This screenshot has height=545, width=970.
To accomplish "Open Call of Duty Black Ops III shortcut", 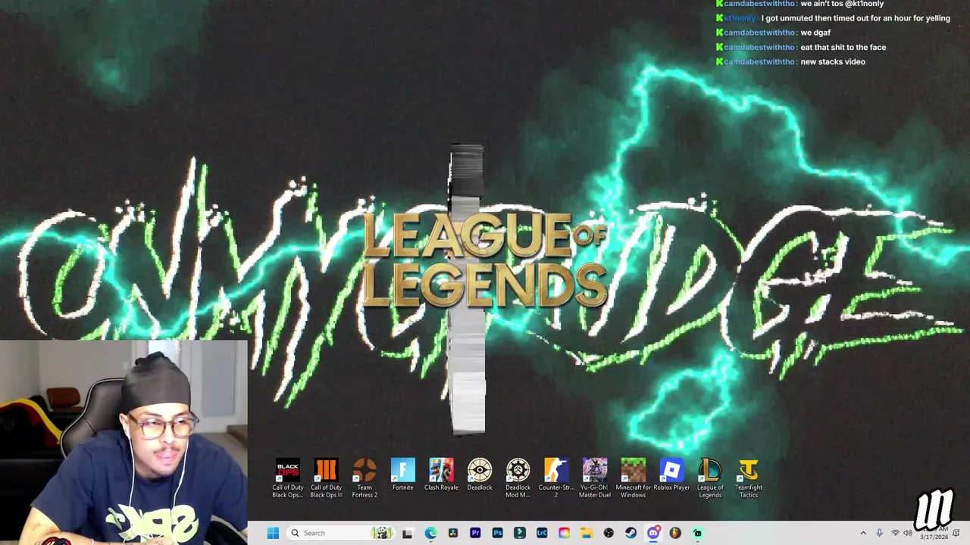I will pyautogui.click(x=326, y=478).
